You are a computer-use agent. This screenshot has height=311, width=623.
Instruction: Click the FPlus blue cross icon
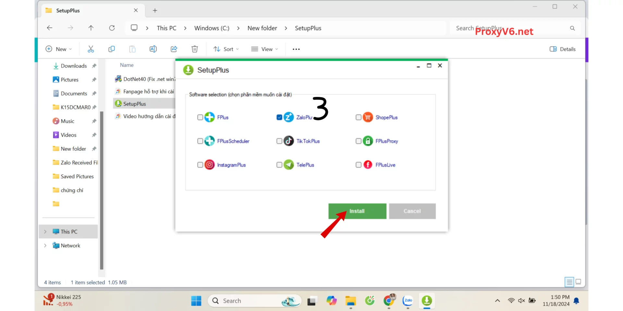pos(210,117)
